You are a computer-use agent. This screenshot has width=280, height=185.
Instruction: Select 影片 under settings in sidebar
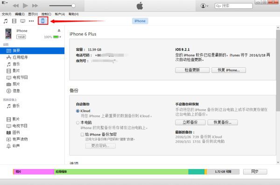tap(32, 71)
